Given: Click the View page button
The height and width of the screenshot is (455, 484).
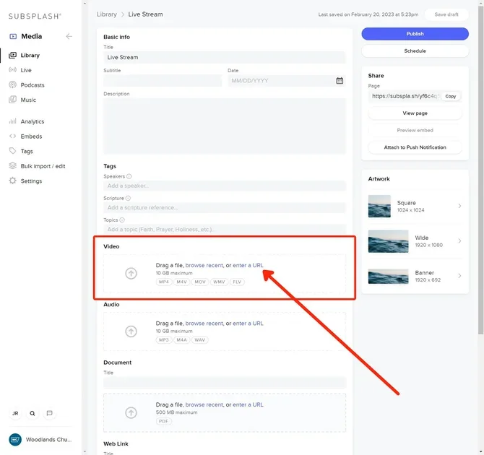Looking at the screenshot, I should [415, 113].
